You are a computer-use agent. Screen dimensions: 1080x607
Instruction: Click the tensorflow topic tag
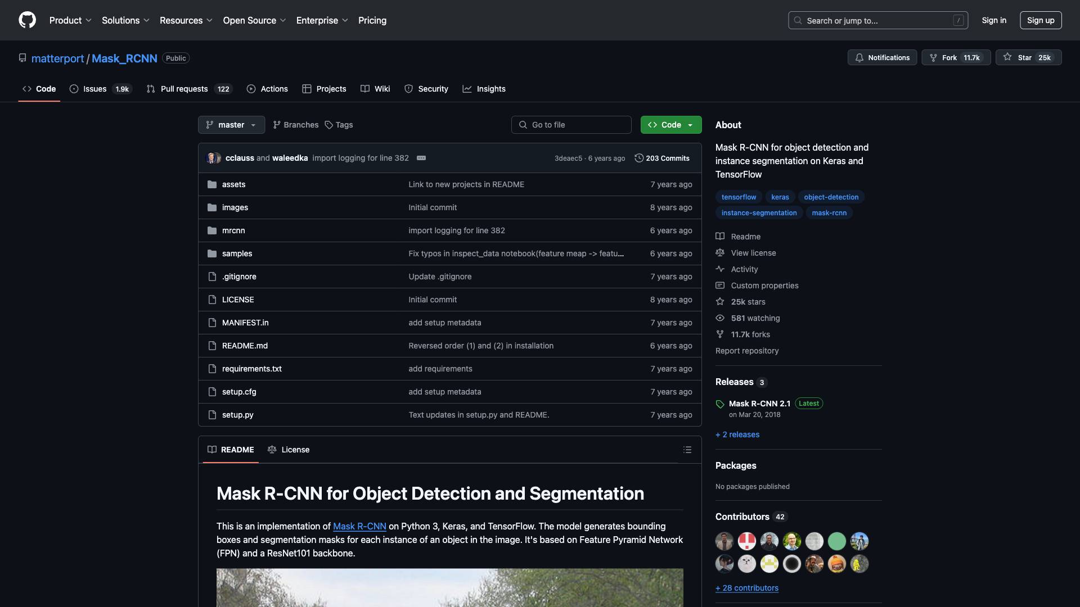[x=739, y=197]
